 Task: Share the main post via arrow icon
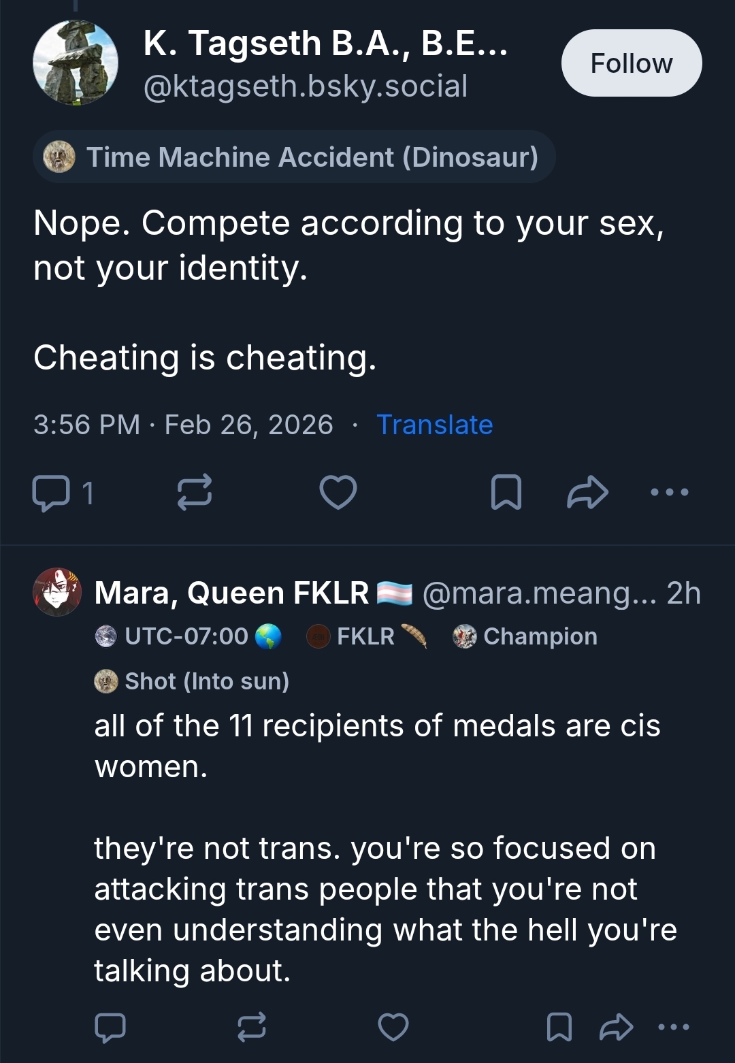[x=587, y=493]
